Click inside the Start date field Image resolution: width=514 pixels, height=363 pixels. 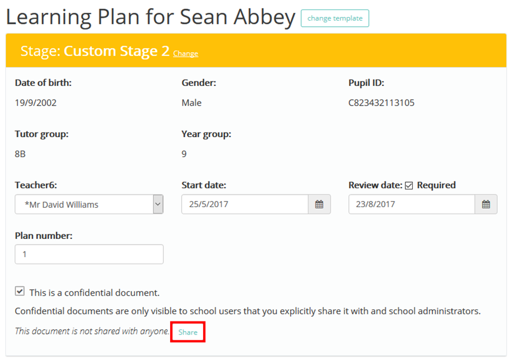(x=245, y=204)
